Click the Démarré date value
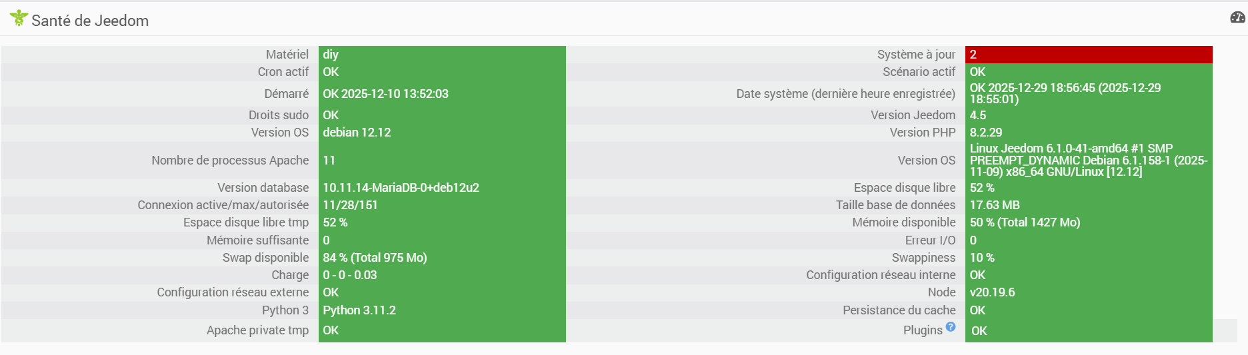The width and height of the screenshot is (1248, 355). [x=385, y=94]
